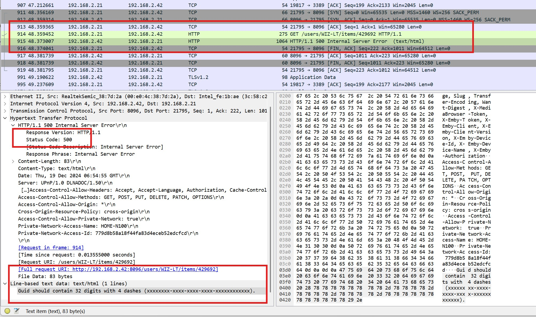Expand the Content-Length header field
Viewport: 536px width, 317px height.
coord(13,161)
